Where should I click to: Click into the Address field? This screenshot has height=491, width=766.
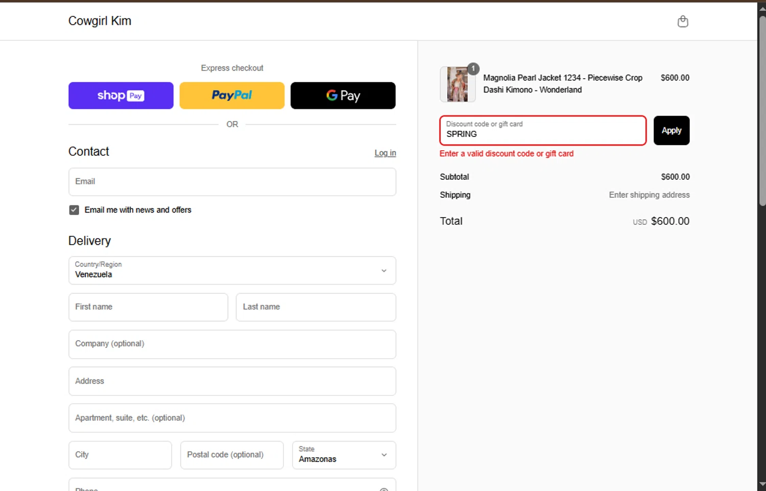click(x=232, y=381)
